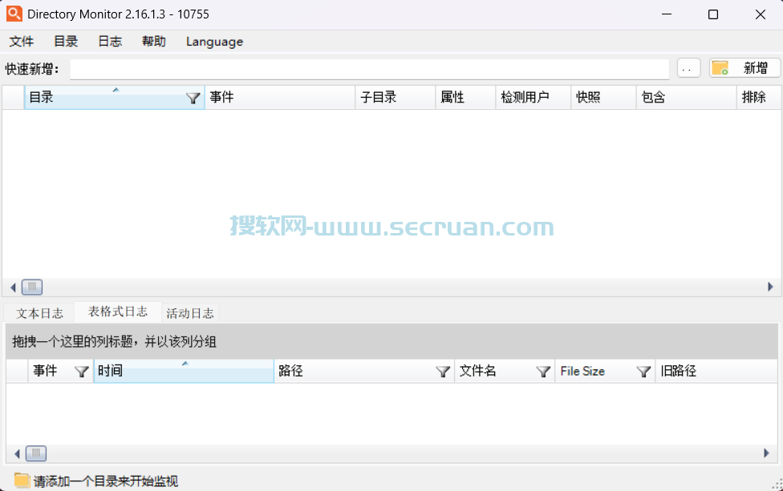The image size is (783, 491).
Task: Click the 路径 column header text
Action: 290,371
